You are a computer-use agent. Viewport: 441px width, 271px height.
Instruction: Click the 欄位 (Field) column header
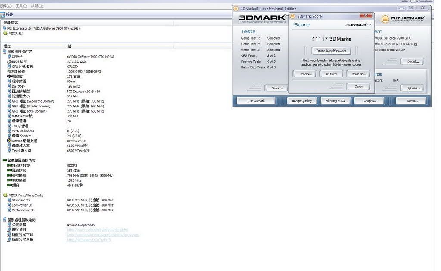[7, 46]
